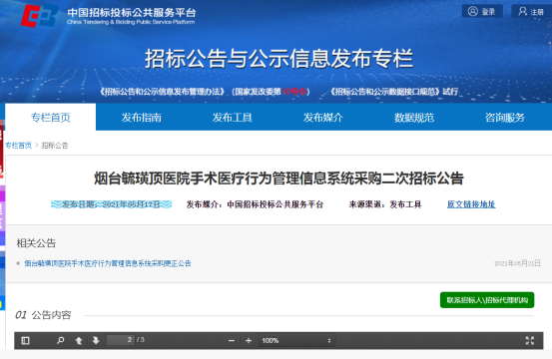Open the 登录 login button
Image resolution: width=552 pixels, height=359 pixels.
point(482,11)
